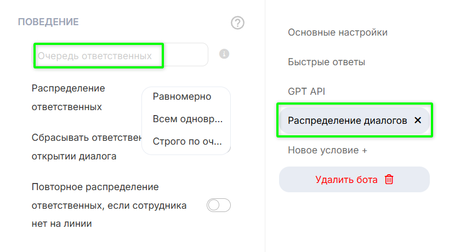The width and height of the screenshot is (449, 252).
Task: Click the info icon beside queue field
Action: (x=224, y=54)
